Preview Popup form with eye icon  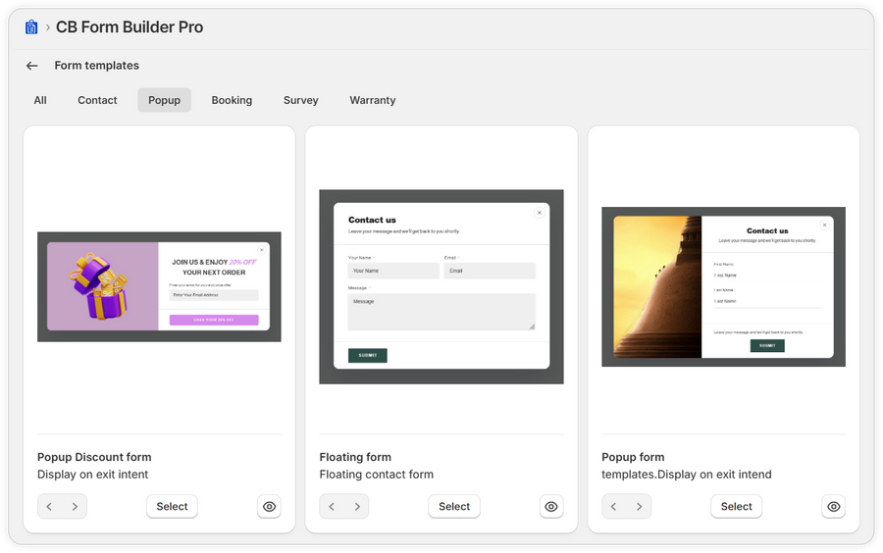point(833,506)
